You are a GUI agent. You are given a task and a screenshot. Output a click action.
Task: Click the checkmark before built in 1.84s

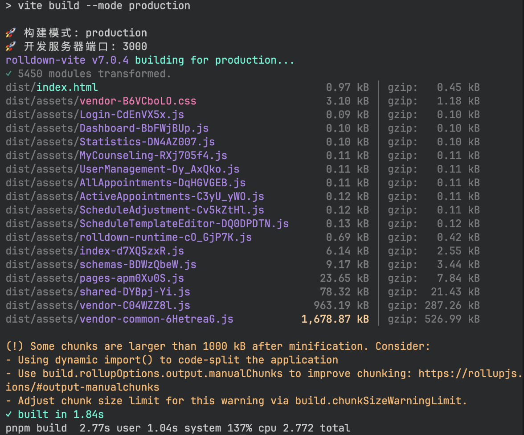pos(9,414)
